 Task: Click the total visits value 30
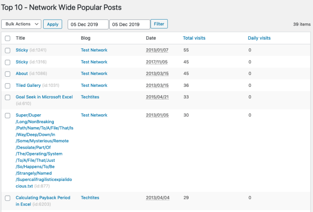click(186, 115)
